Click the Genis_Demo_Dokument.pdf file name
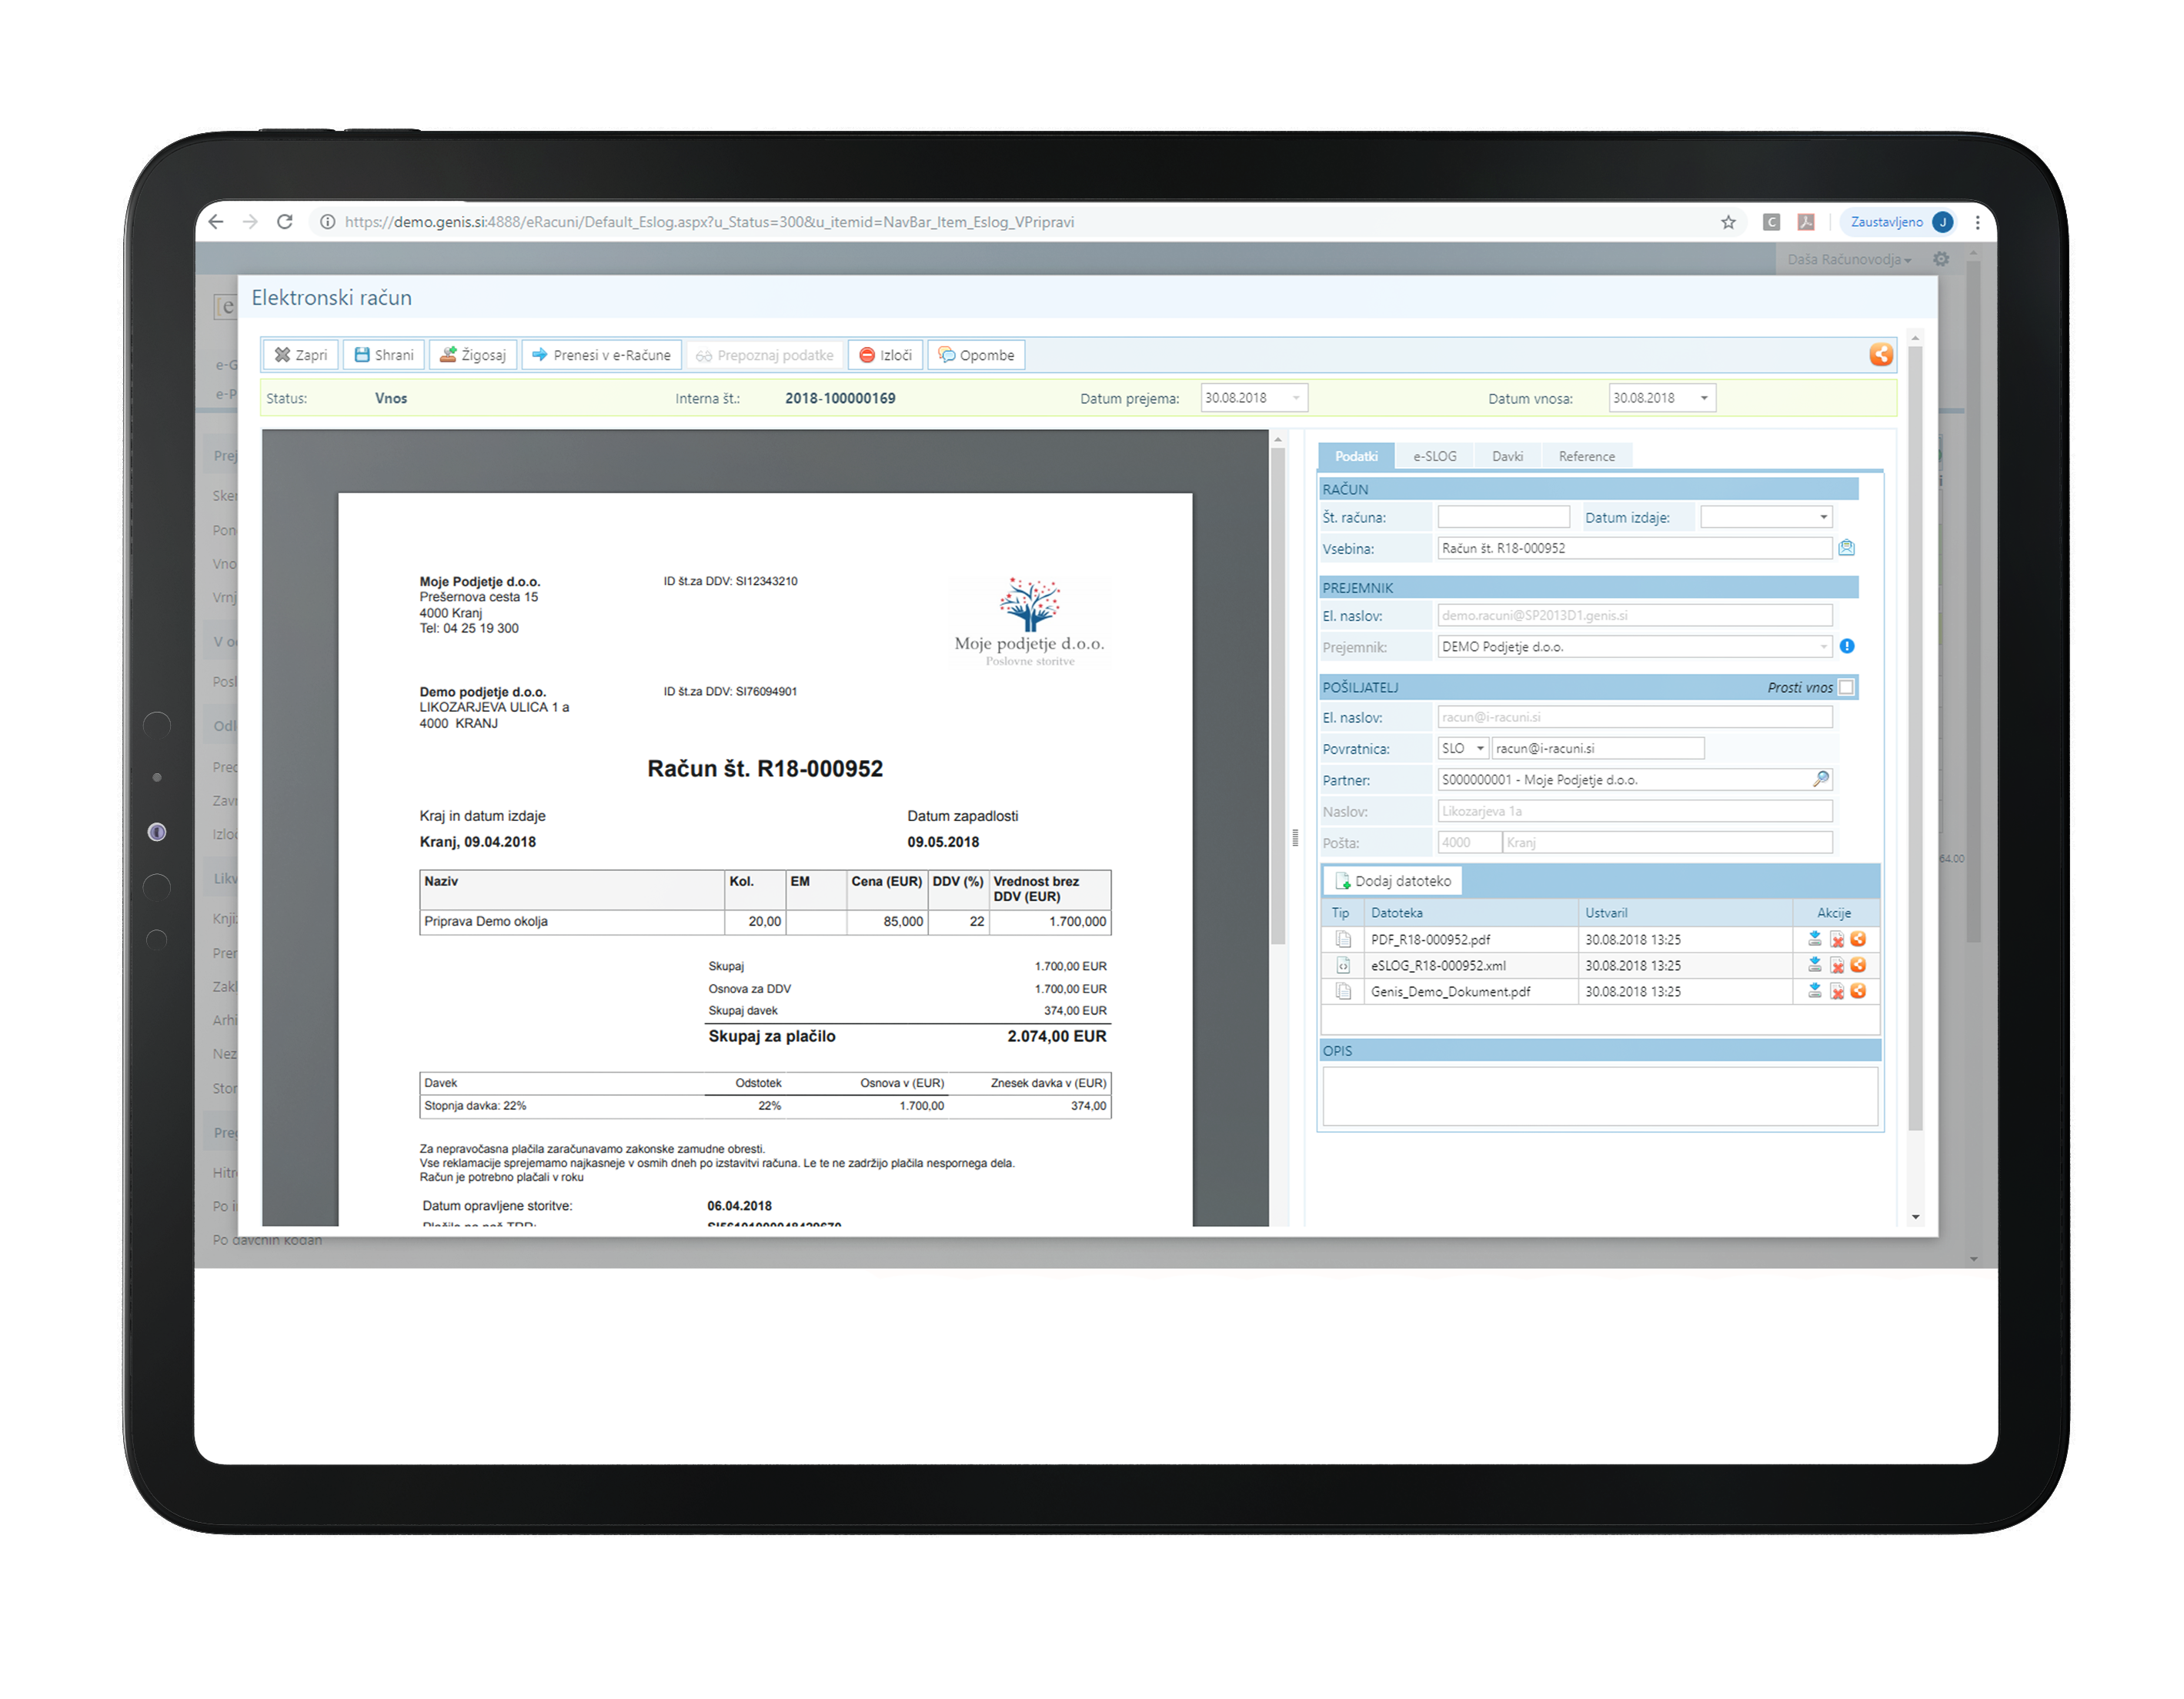Screen dimensions: 2184x1699 (x=1450, y=991)
